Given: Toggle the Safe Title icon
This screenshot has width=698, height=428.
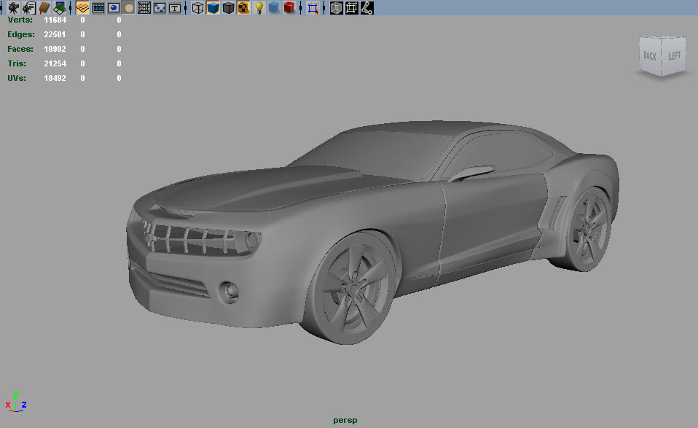Looking at the screenshot, I should [x=175, y=7].
